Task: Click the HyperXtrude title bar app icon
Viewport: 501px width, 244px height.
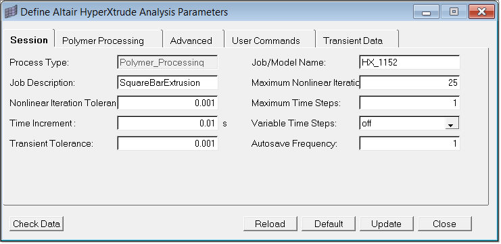Action: click(11, 12)
